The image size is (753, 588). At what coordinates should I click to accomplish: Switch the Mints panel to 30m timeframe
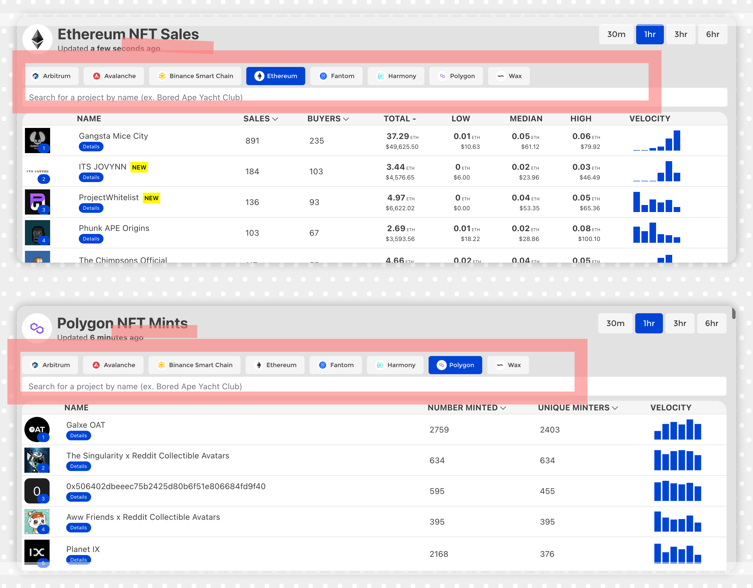615,323
